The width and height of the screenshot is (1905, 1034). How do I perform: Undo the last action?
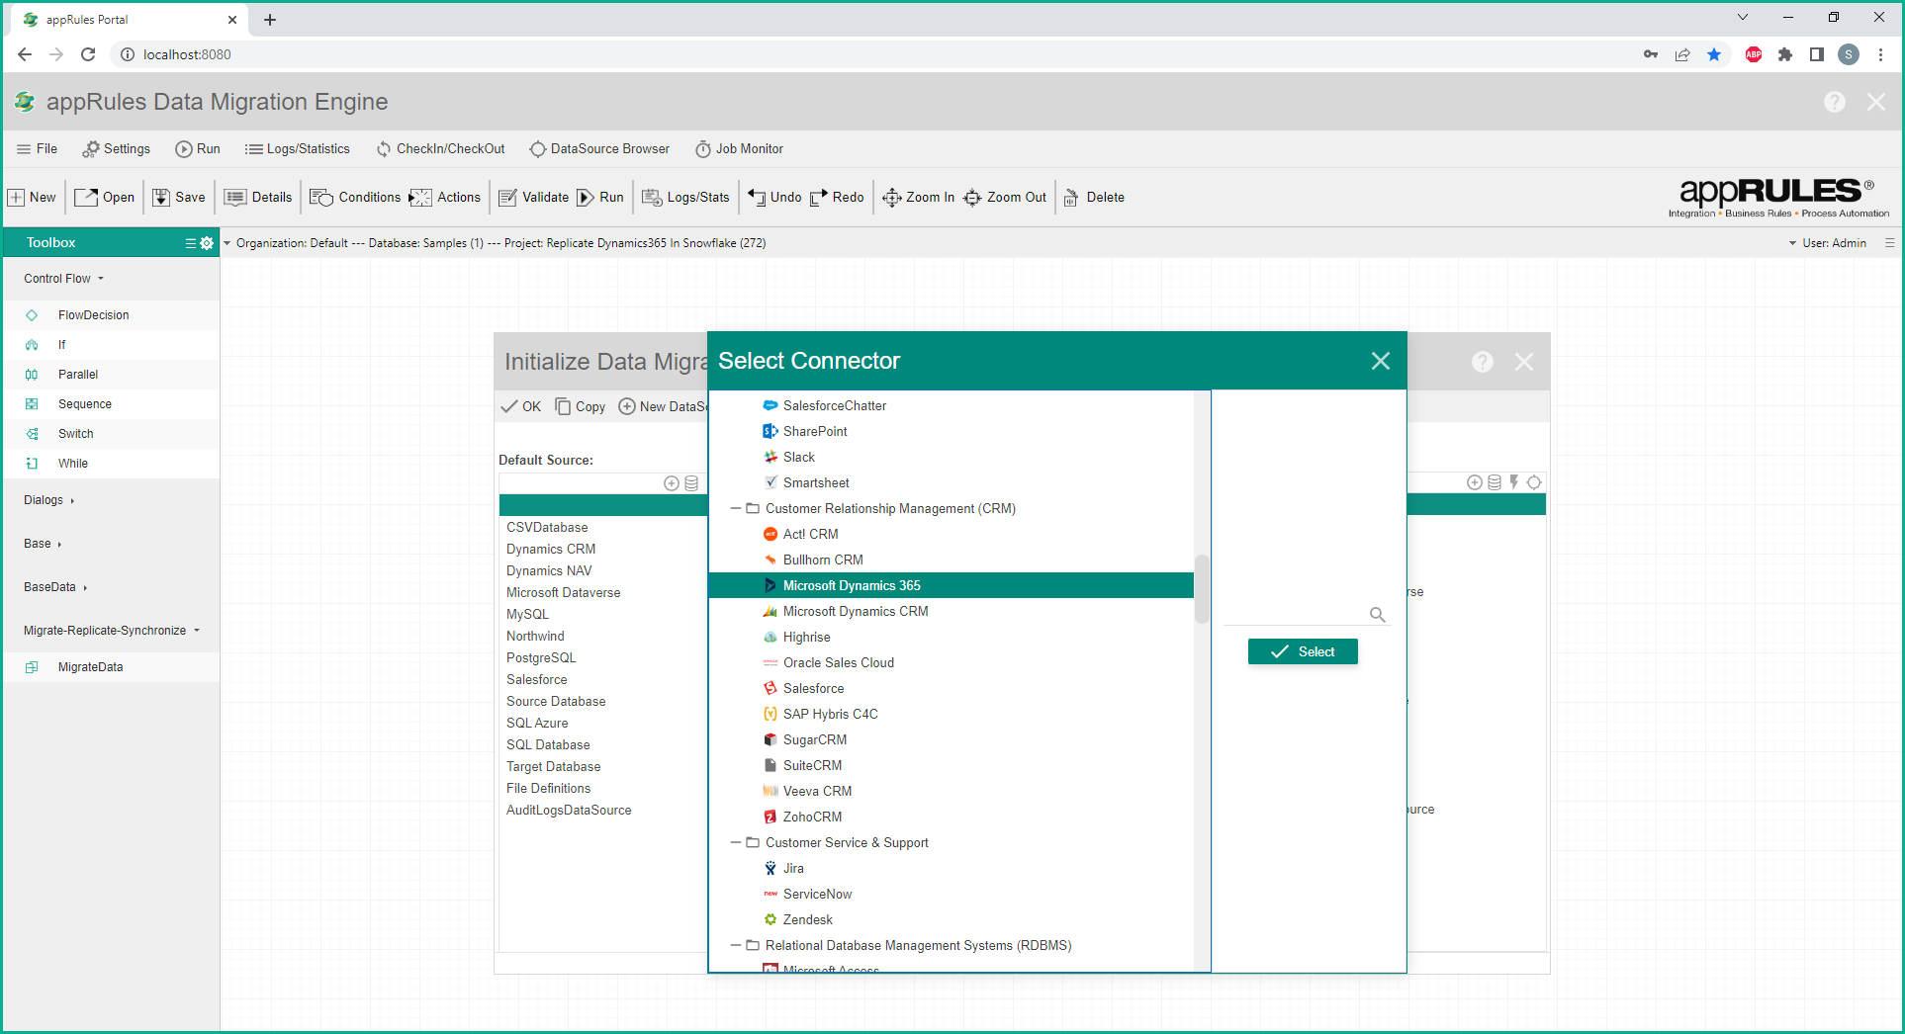click(774, 198)
